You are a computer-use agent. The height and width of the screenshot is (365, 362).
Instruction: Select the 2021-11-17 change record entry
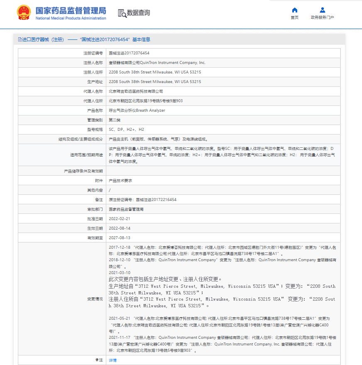tap(223, 344)
